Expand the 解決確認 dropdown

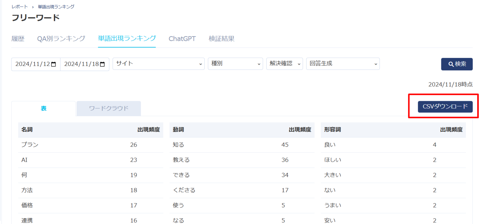click(x=284, y=64)
